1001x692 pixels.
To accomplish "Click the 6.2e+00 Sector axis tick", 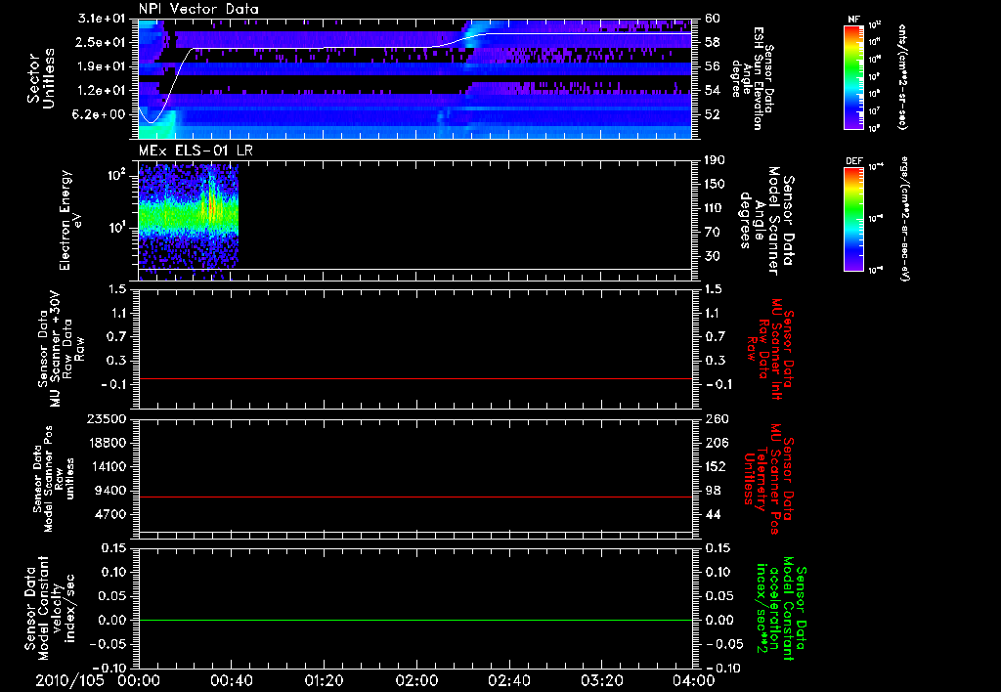I will pyautogui.click(x=101, y=114).
